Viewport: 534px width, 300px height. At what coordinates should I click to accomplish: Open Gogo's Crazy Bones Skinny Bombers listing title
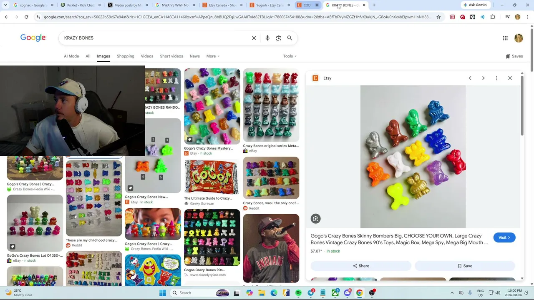399,239
